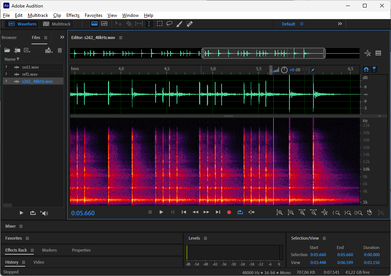The height and width of the screenshot is (276, 391).
Task: Expand out1.wav file entry
Action: 6,67
